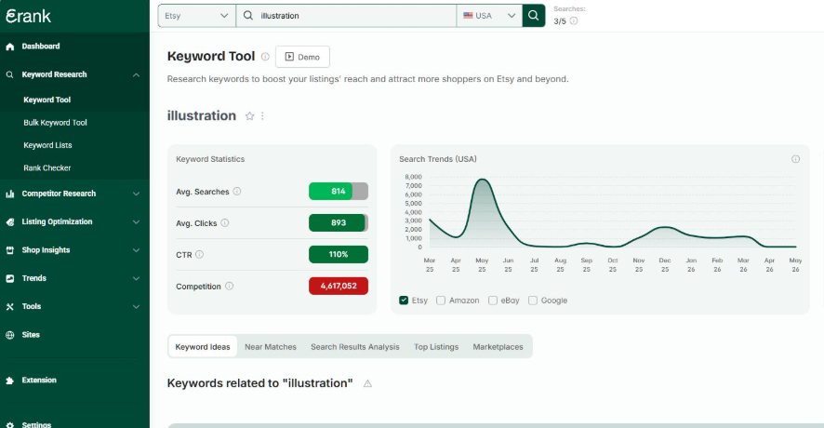Switch to the Near Matches tab
The image size is (824, 428).
click(x=271, y=347)
